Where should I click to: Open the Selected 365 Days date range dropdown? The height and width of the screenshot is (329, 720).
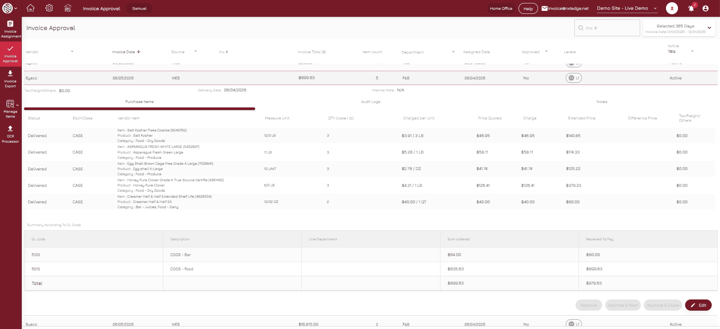click(x=679, y=28)
